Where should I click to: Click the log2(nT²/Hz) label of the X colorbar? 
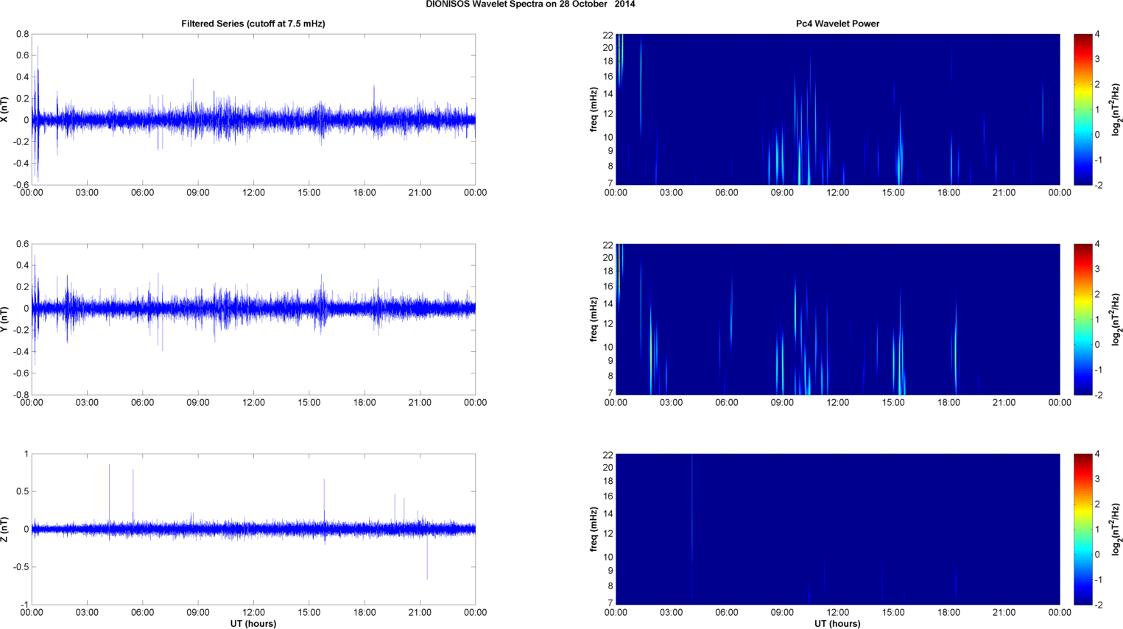coord(1116,109)
